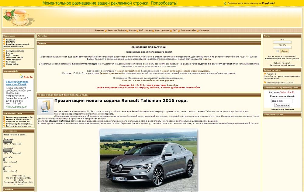Open the article Тюнинг и обвес для М...
The height and width of the screenshot is (192, 304).
(19, 119)
